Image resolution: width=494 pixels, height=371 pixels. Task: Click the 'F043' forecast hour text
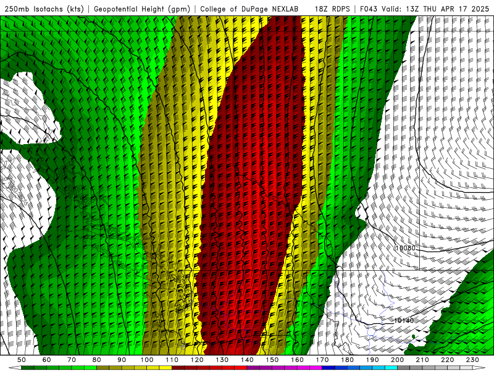pyautogui.click(x=369, y=9)
